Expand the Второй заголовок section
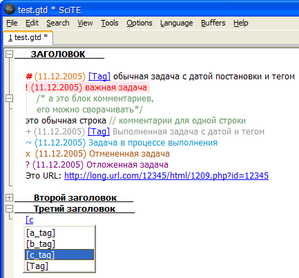The height and width of the screenshot is (278, 299). pyautogui.click(x=9, y=197)
